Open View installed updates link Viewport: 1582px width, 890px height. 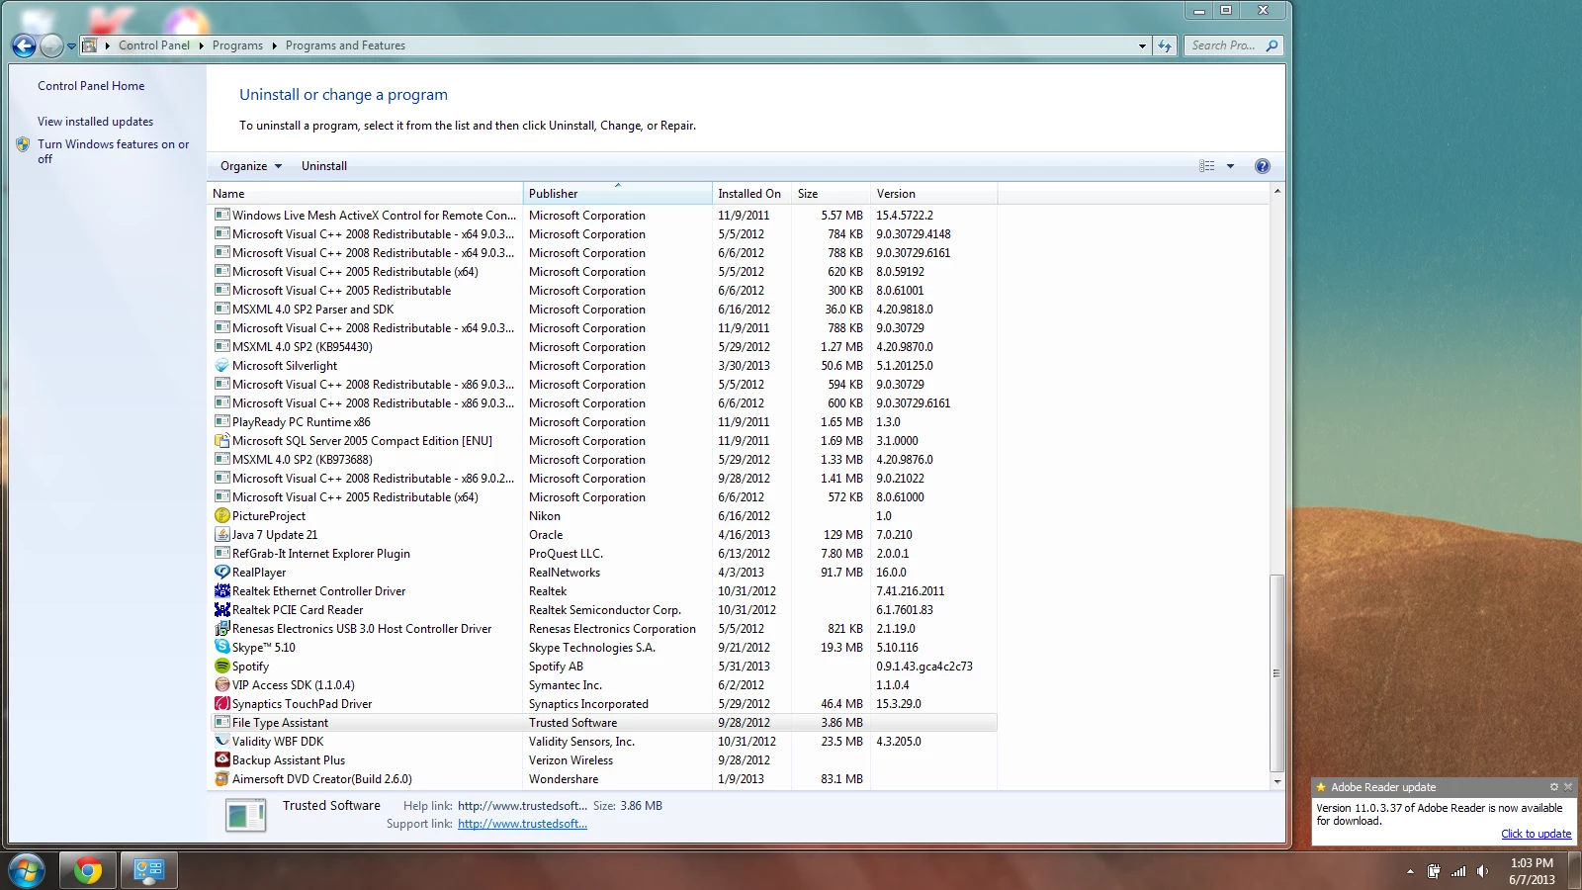pyautogui.click(x=95, y=122)
